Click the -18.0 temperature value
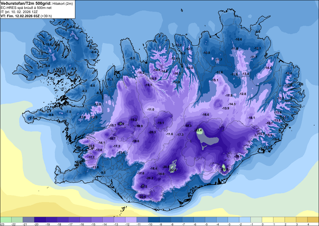The height and width of the screenshot is (226, 319). pyautogui.click(x=161, y=174)
